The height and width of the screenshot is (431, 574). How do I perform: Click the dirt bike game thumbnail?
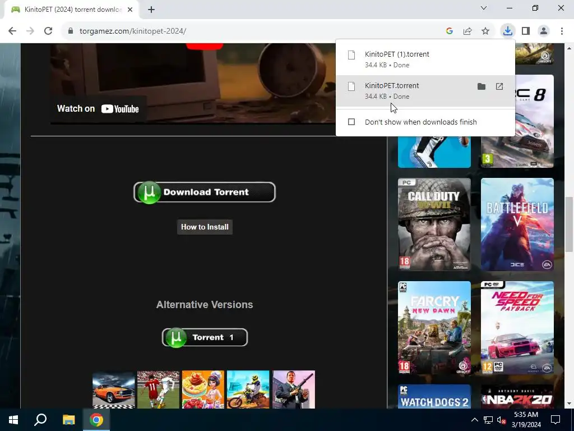248,389
